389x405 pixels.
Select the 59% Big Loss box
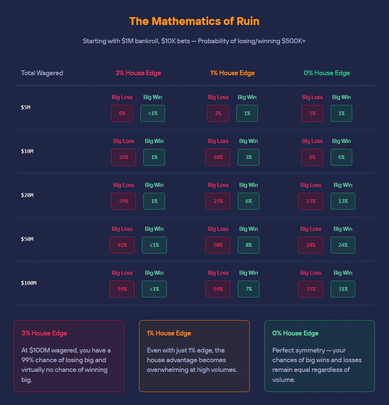click(x=123, y=201)
